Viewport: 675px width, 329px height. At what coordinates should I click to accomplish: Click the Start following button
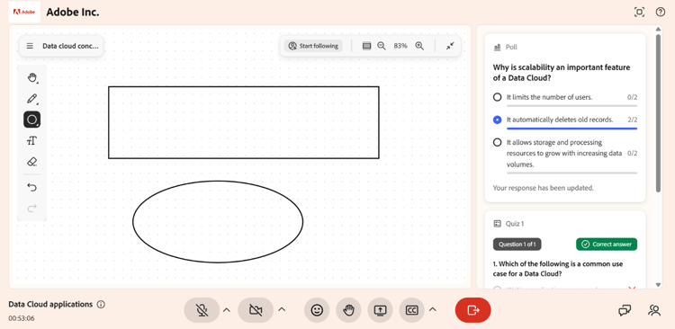(x=313, y=46)
